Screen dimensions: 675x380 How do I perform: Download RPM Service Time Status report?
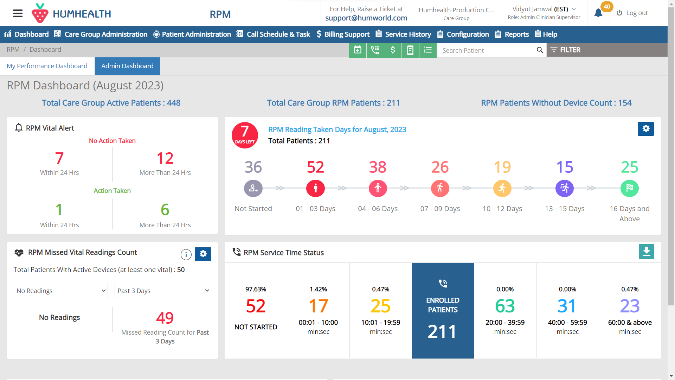[x=647, y=252]
